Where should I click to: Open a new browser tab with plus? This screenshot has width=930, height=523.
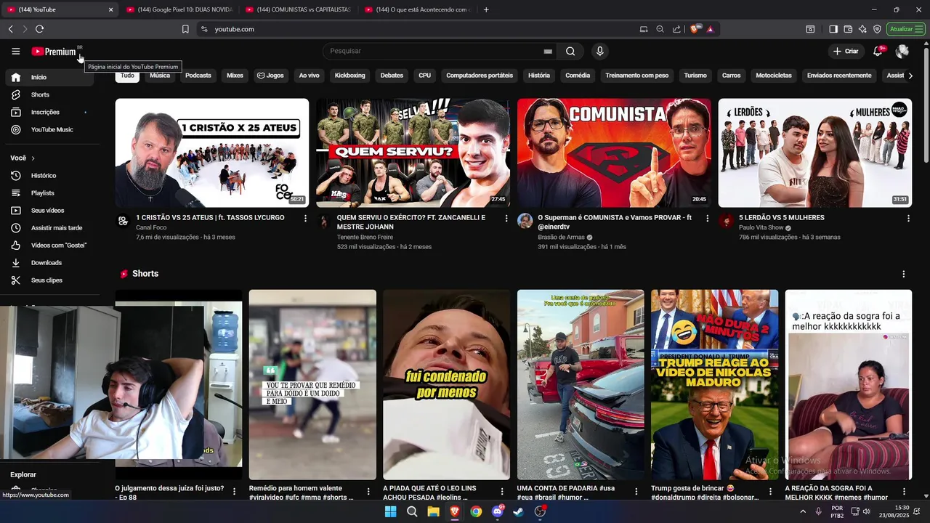tap(486, 9)
